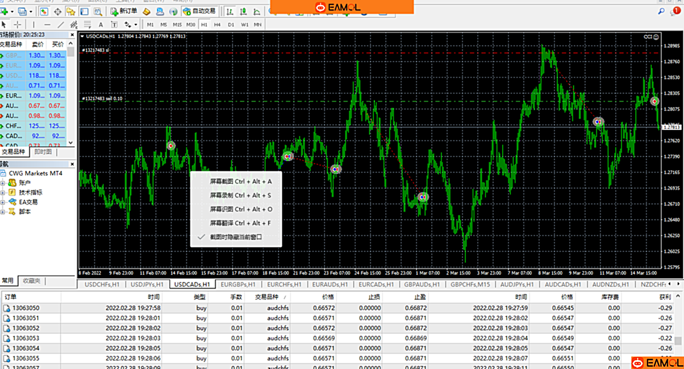Open the search magnifier in toolbar
Viewport: 684px width, 369px height.
tap(661, 11)
